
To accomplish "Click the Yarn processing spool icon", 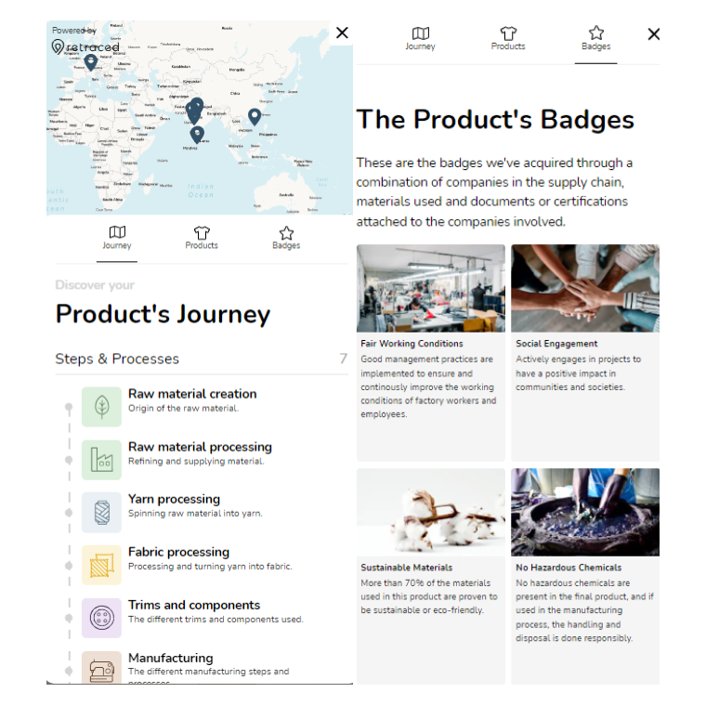I will 101,513.
